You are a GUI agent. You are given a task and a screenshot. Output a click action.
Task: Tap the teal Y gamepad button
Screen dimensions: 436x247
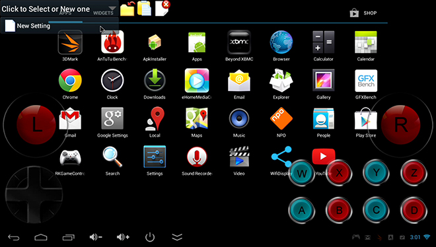tap(377, 173)
